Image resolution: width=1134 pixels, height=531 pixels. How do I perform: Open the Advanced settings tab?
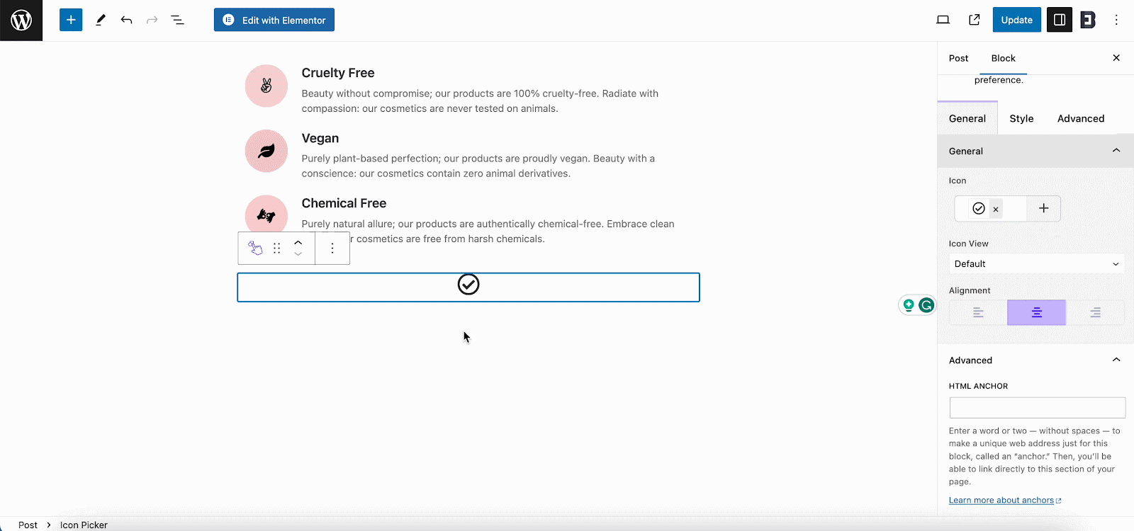(1081, 118)
